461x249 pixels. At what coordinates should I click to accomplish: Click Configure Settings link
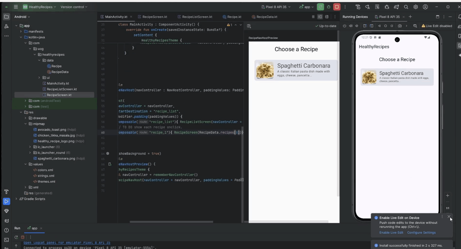tap(421, 232)
